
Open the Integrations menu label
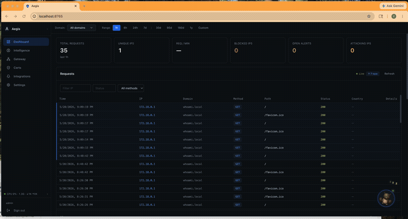point(22,76)
